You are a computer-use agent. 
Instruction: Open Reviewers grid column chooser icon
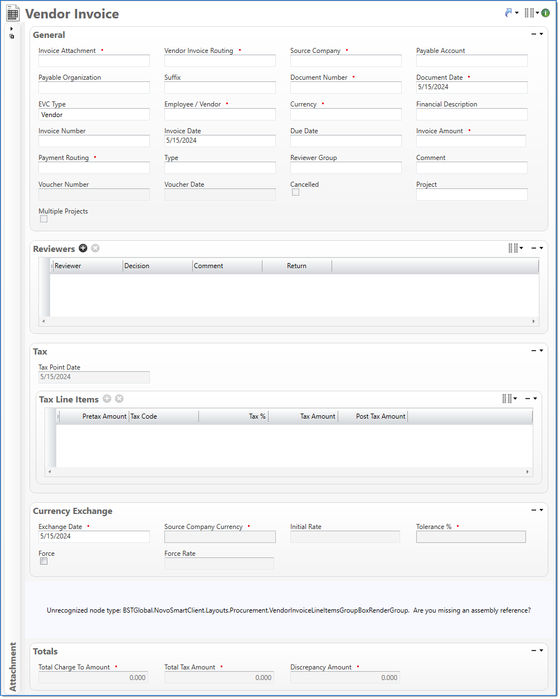(x=514, y=248)
